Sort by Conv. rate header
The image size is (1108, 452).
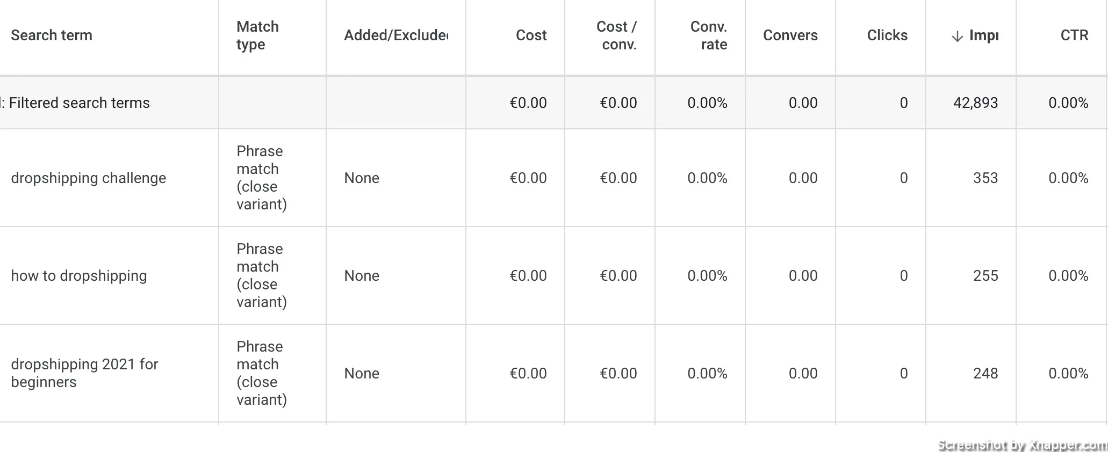tap(708, 35)
